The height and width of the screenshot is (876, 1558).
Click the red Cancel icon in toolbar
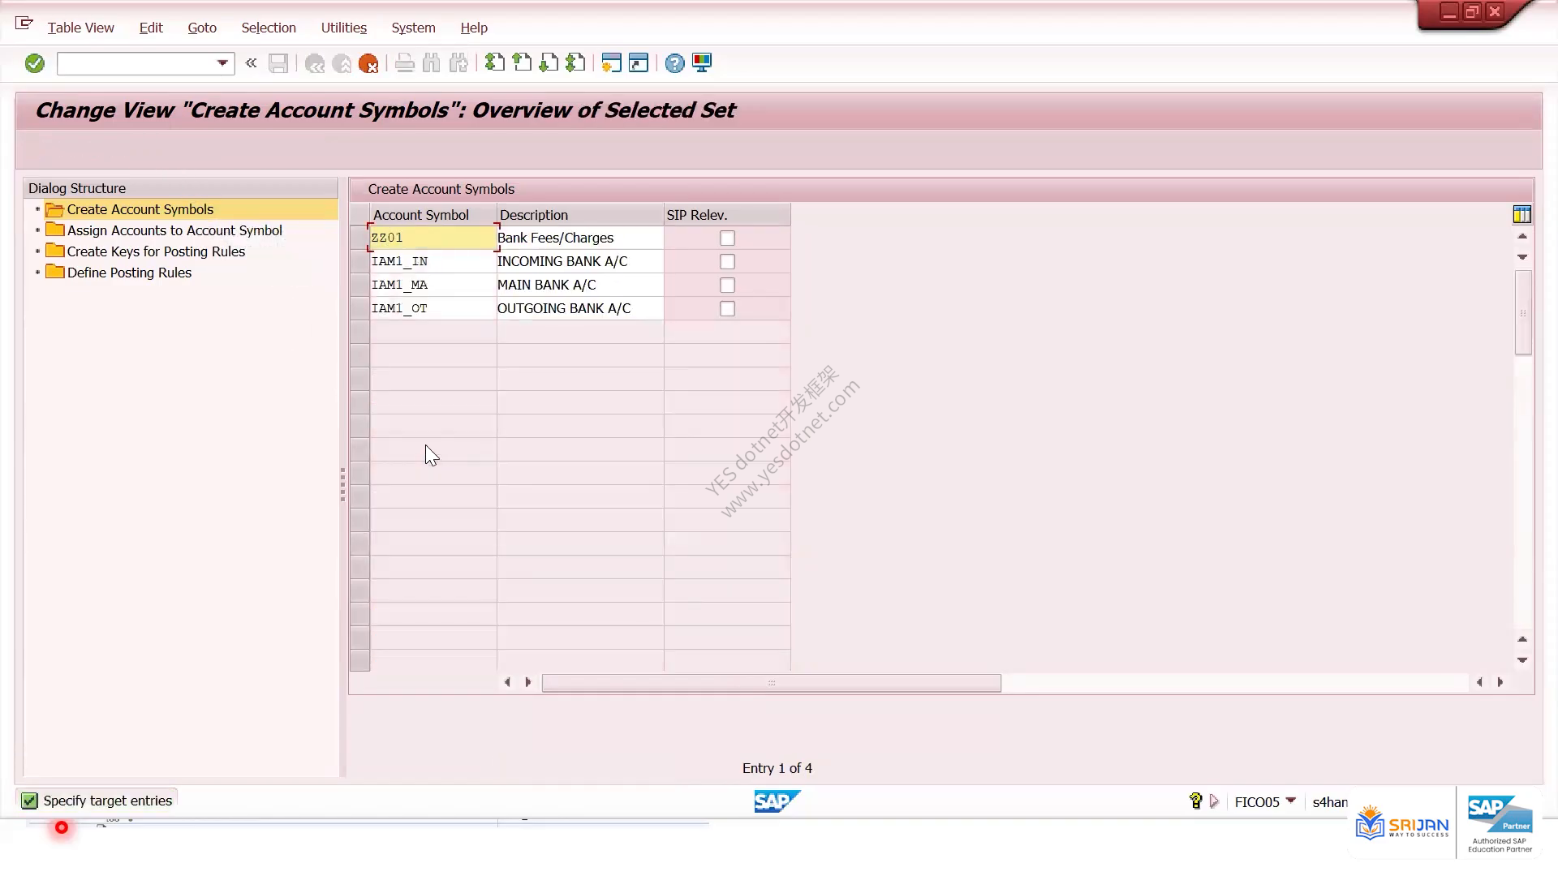pyautogui.click(x=368, y=63)
